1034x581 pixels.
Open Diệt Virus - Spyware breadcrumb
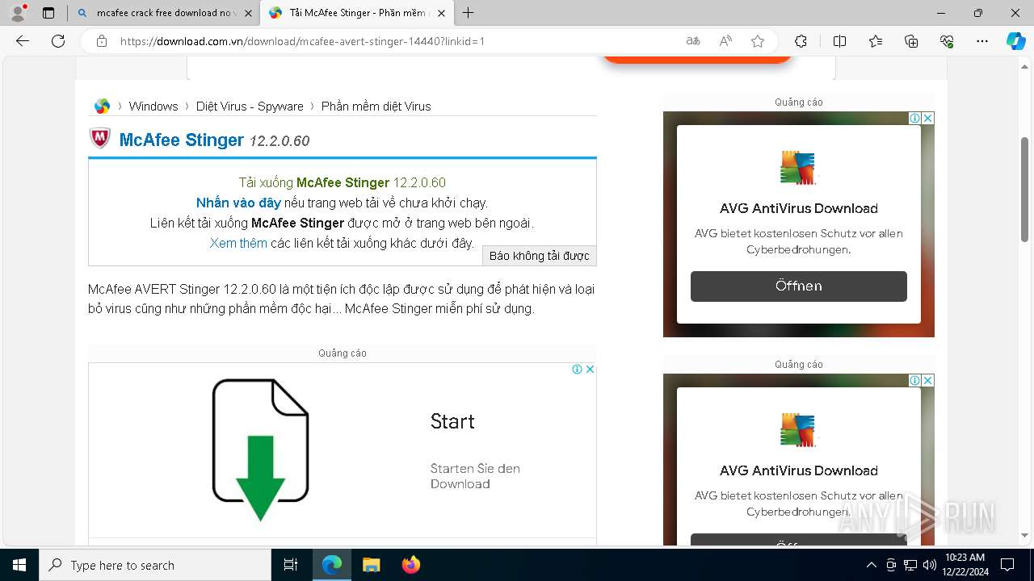pyautogui.click(x=250, y=107)
